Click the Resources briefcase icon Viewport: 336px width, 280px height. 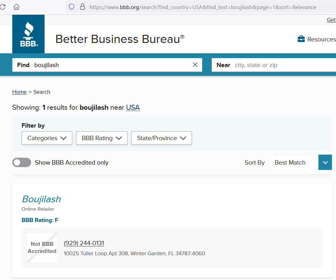pos(301,39)
